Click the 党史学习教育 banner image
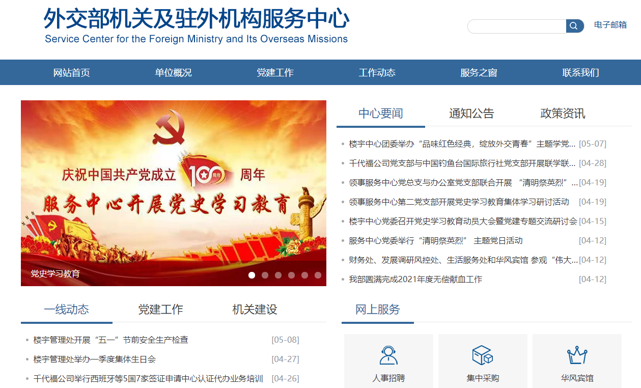Image resolution: width=641 pixels, height=388 pixels. click(174, 193)
